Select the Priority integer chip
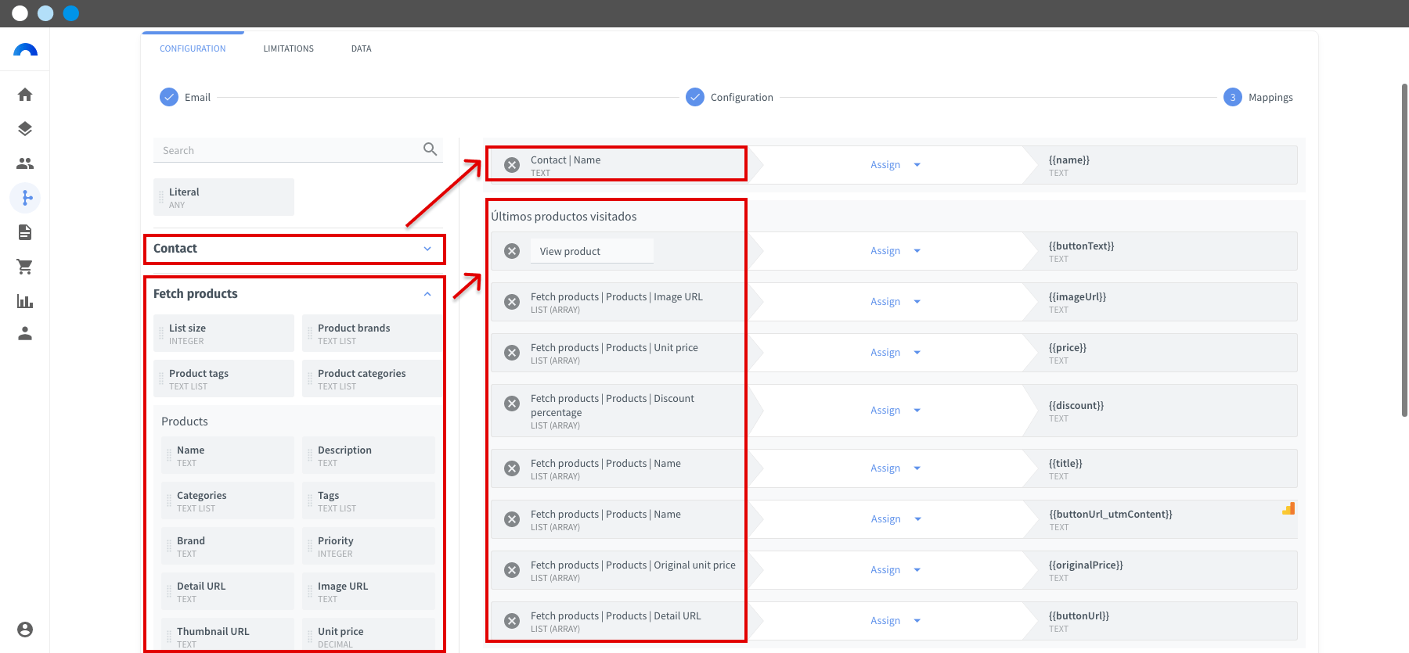1409x653 pixels. 369,546
